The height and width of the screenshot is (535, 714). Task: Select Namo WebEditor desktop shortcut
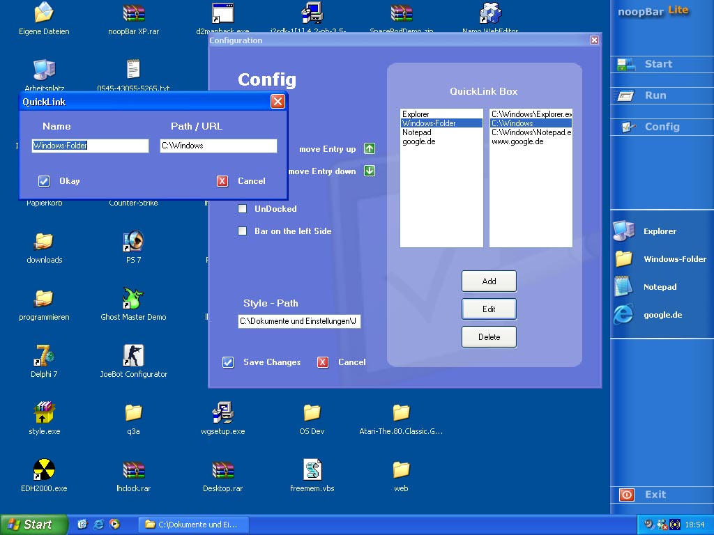click(x=490, y=18)
